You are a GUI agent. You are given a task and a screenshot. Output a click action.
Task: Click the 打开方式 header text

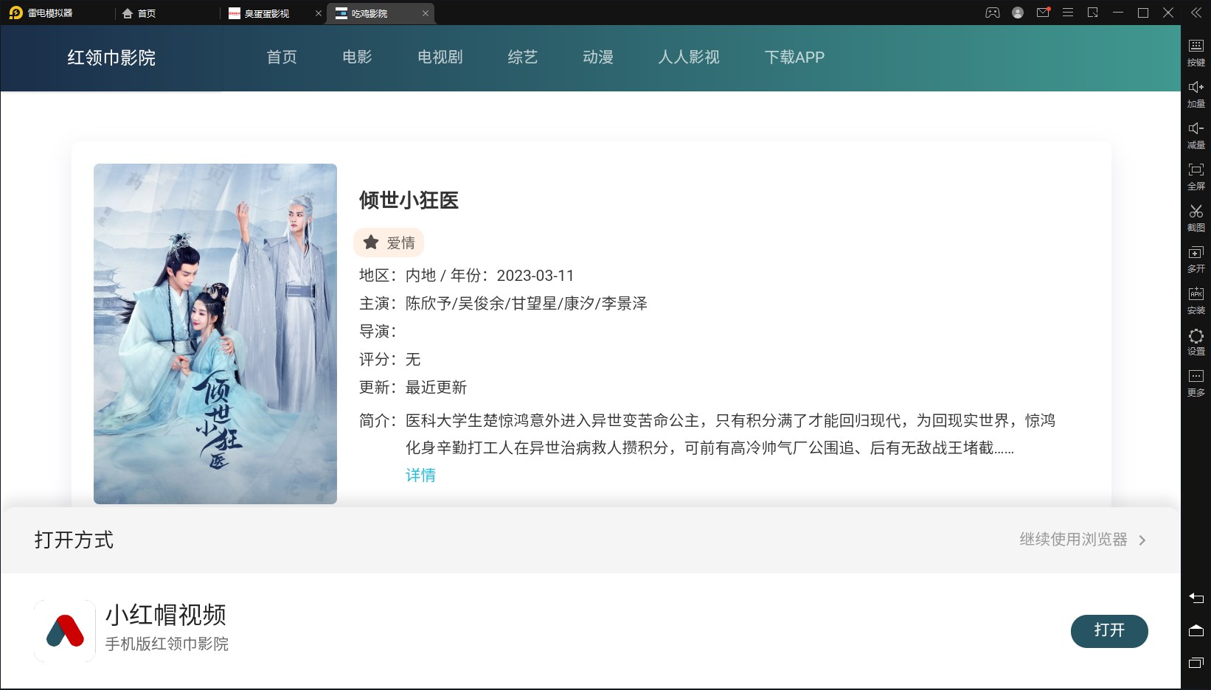tap(74, 540)
